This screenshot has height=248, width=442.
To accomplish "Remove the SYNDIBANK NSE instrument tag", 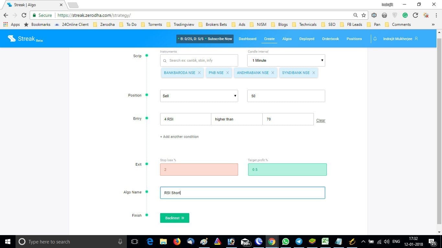I will (x=313, y=73).
